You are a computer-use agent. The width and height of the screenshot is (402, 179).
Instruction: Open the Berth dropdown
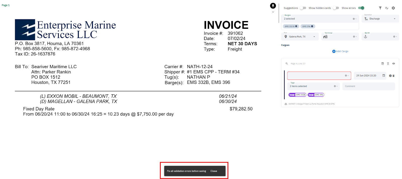coord(396,37)
